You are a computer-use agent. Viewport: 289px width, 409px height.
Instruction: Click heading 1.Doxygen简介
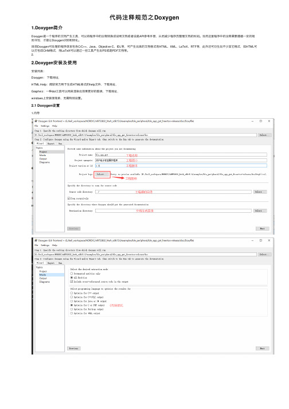pyautogui.click(x=47, y=28)
